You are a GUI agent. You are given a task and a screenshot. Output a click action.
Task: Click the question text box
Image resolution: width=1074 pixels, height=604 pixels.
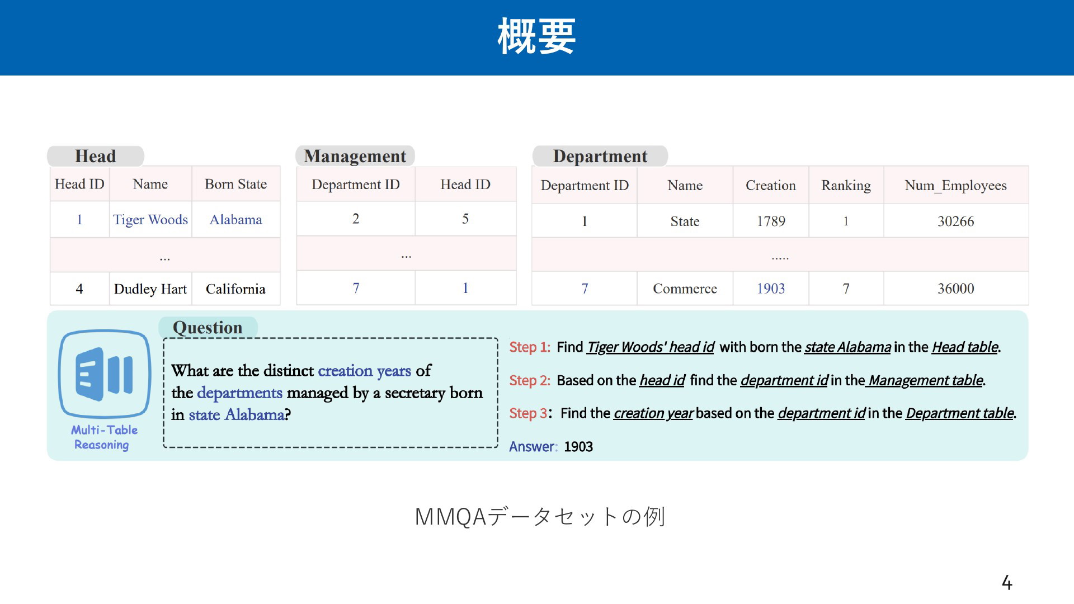pyautogui.click(x=331, y=393)
